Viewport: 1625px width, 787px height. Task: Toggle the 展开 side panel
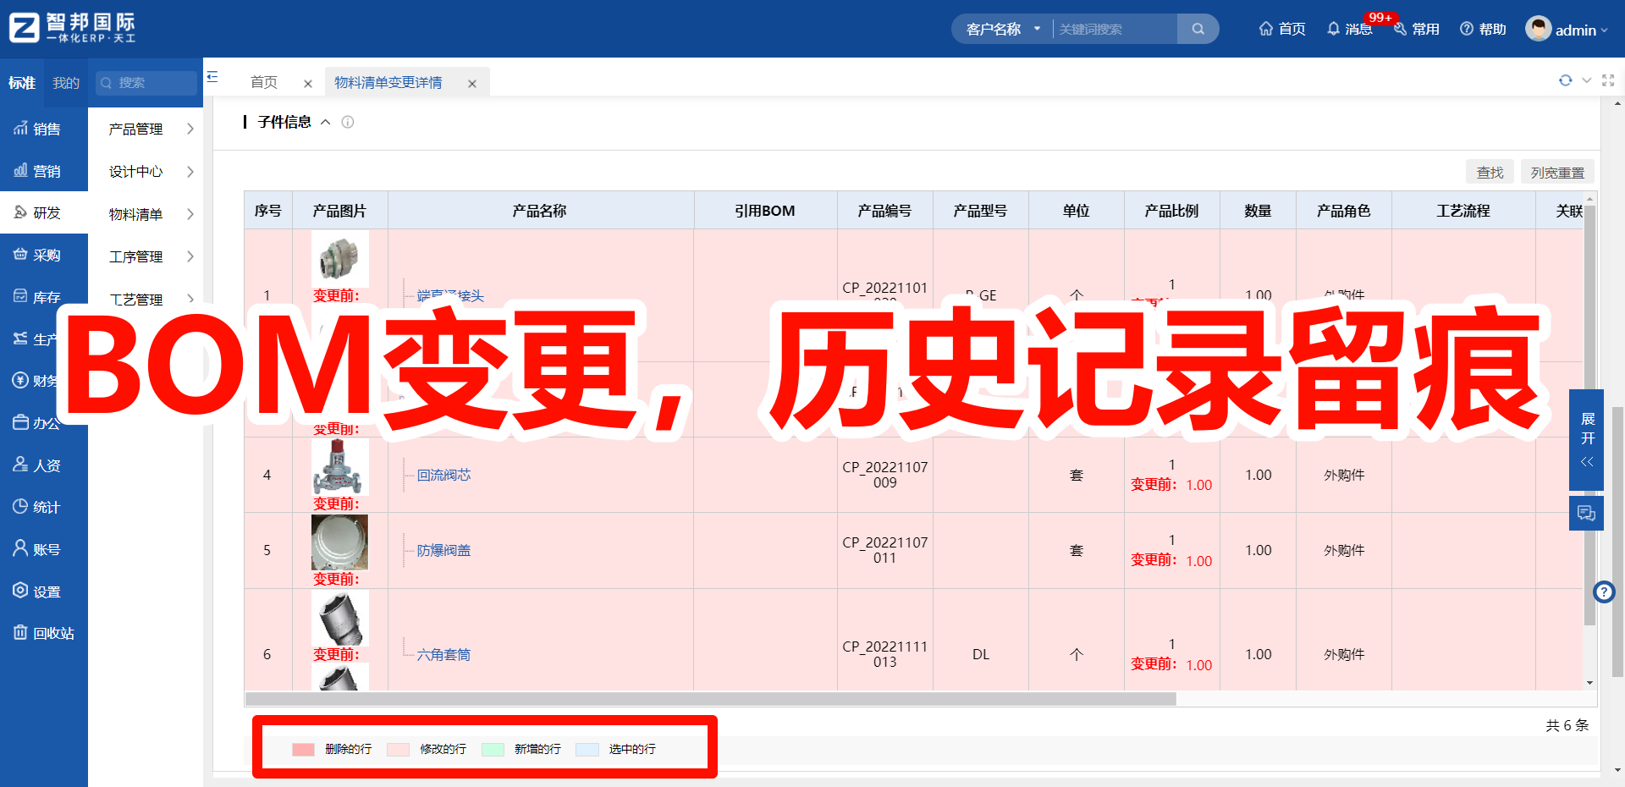pos(1587,440)
